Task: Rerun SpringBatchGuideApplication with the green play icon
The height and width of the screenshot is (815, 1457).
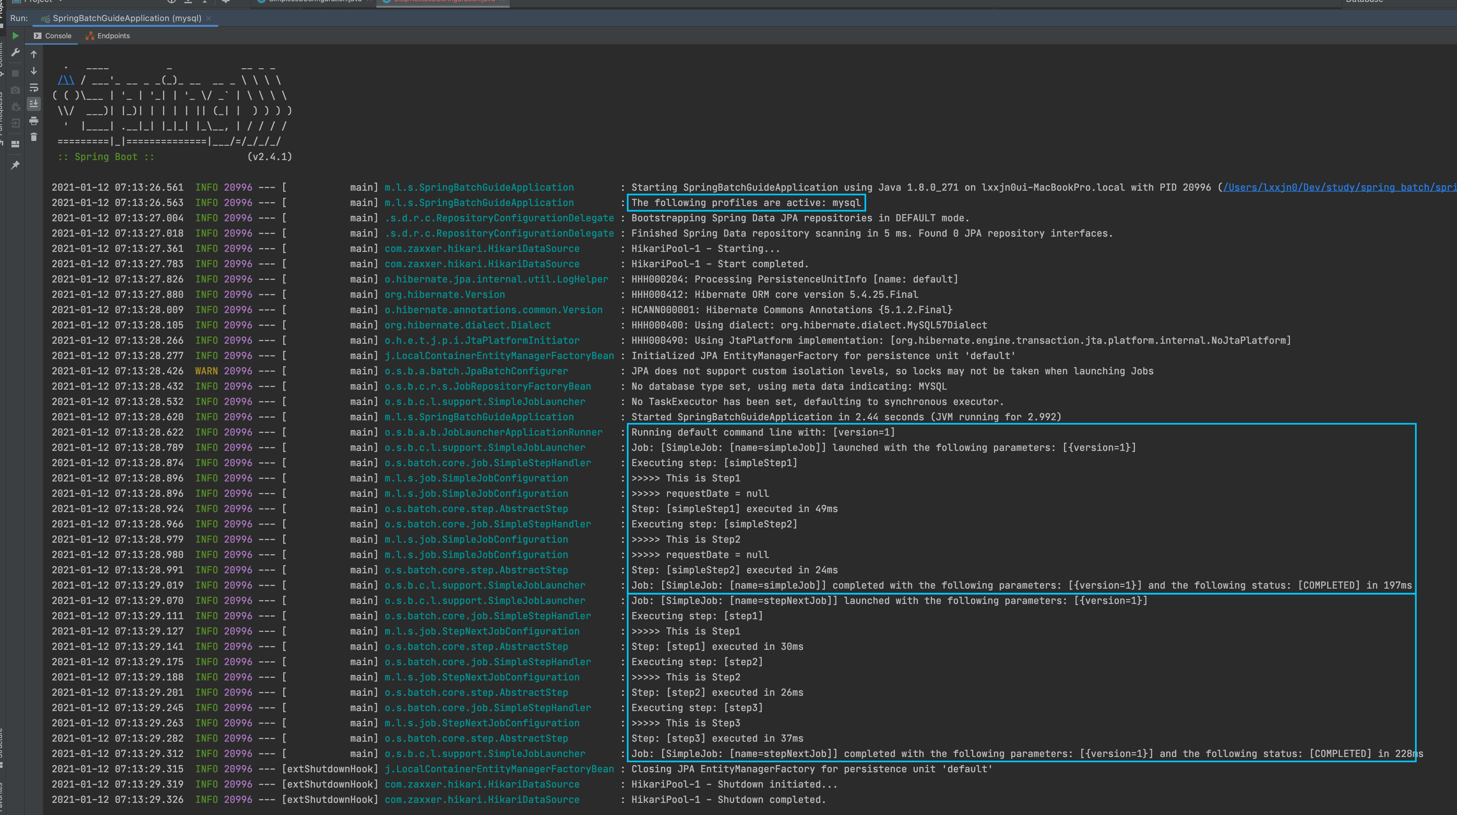Action: click(15, 36)
